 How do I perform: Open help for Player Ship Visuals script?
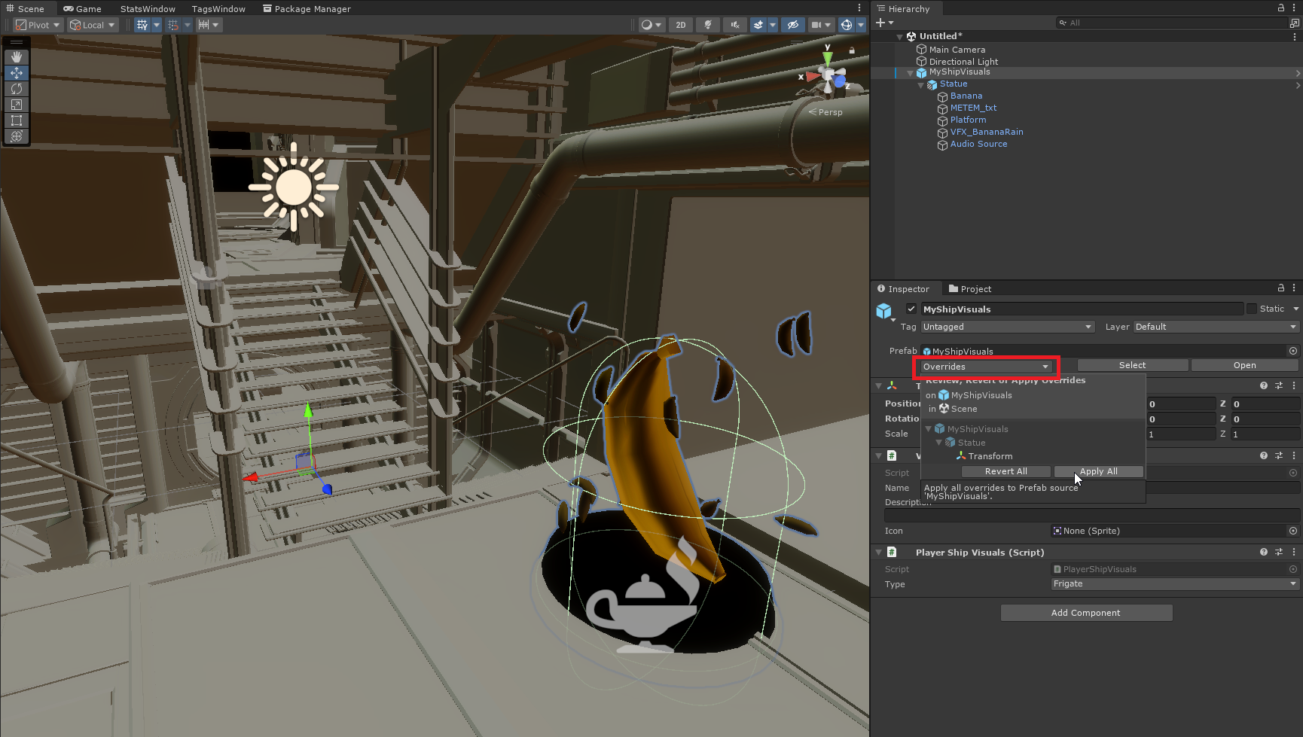click(x=1263, y=553)
